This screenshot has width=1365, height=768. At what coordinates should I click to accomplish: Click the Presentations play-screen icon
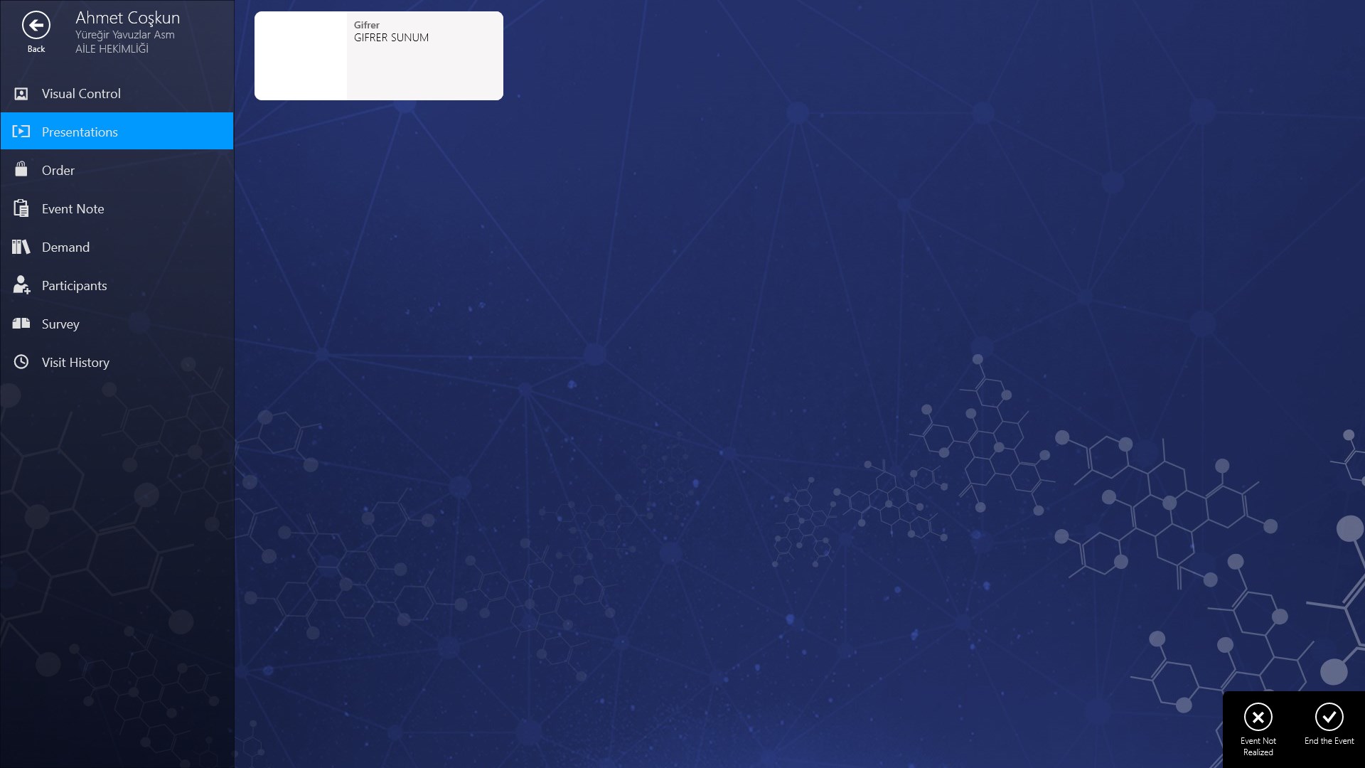pos(21,132)
